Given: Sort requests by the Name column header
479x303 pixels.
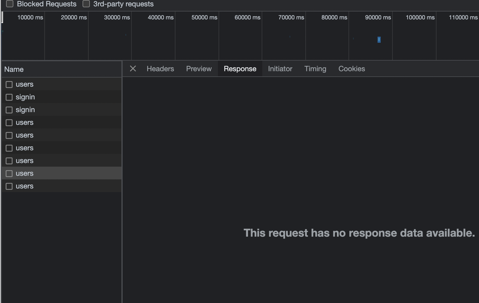Looking at the screenshot, I should (62, 69).
